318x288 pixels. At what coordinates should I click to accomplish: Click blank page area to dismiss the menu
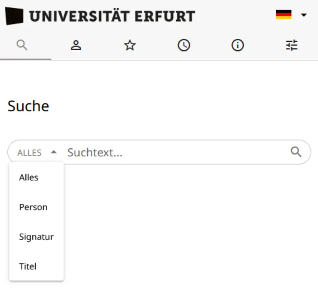pyautogui.click(x=193, y=224)
